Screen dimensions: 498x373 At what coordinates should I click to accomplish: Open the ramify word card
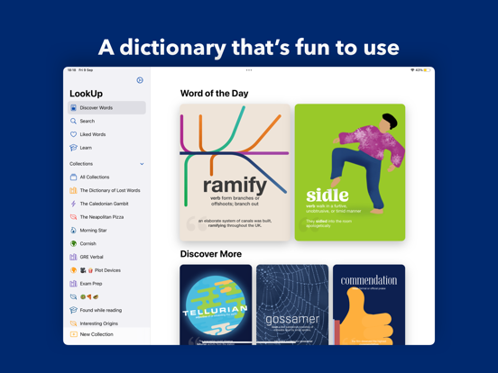(x=235, y=172)
